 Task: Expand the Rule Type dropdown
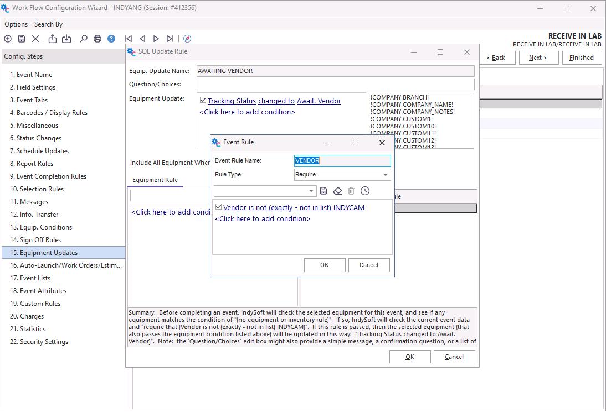point(385,175)
